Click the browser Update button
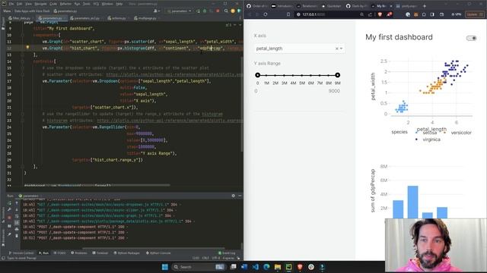 tap(475, 14)
